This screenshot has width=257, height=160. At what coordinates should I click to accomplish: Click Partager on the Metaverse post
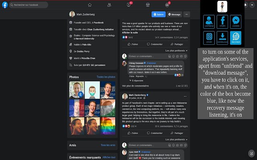177,133
